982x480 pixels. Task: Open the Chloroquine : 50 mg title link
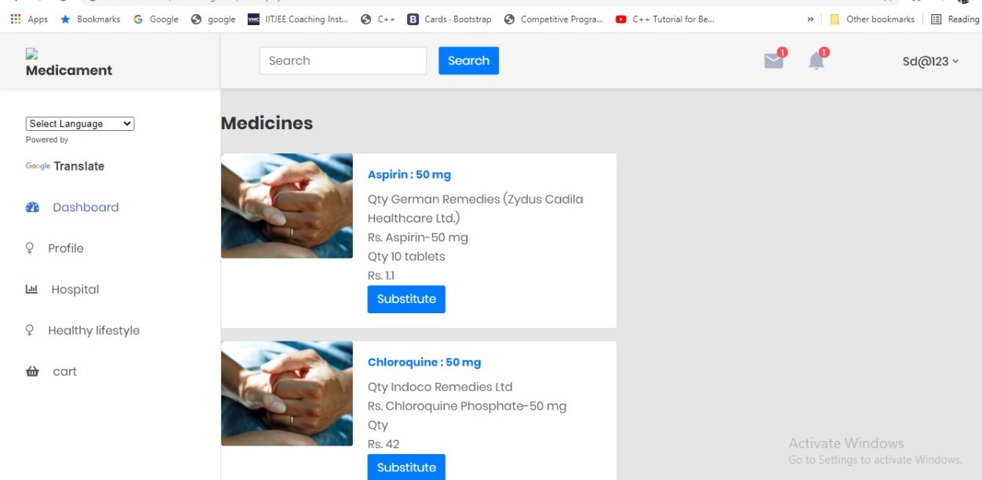(424, 362)
